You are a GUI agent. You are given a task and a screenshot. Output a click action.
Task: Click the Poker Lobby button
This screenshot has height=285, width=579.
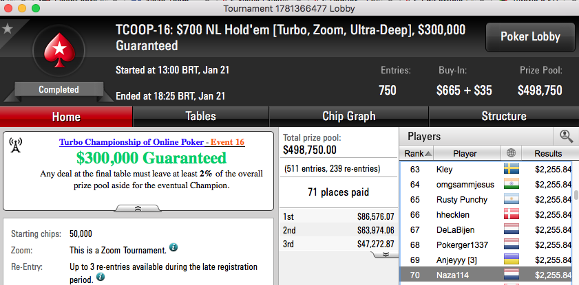point(530,37)
